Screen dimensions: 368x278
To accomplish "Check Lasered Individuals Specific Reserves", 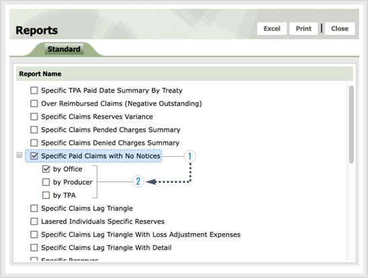I will [34, 221].
